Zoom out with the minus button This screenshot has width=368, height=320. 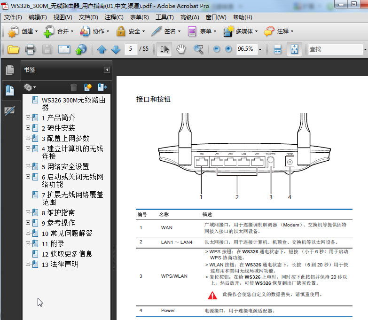click(217, 49)
